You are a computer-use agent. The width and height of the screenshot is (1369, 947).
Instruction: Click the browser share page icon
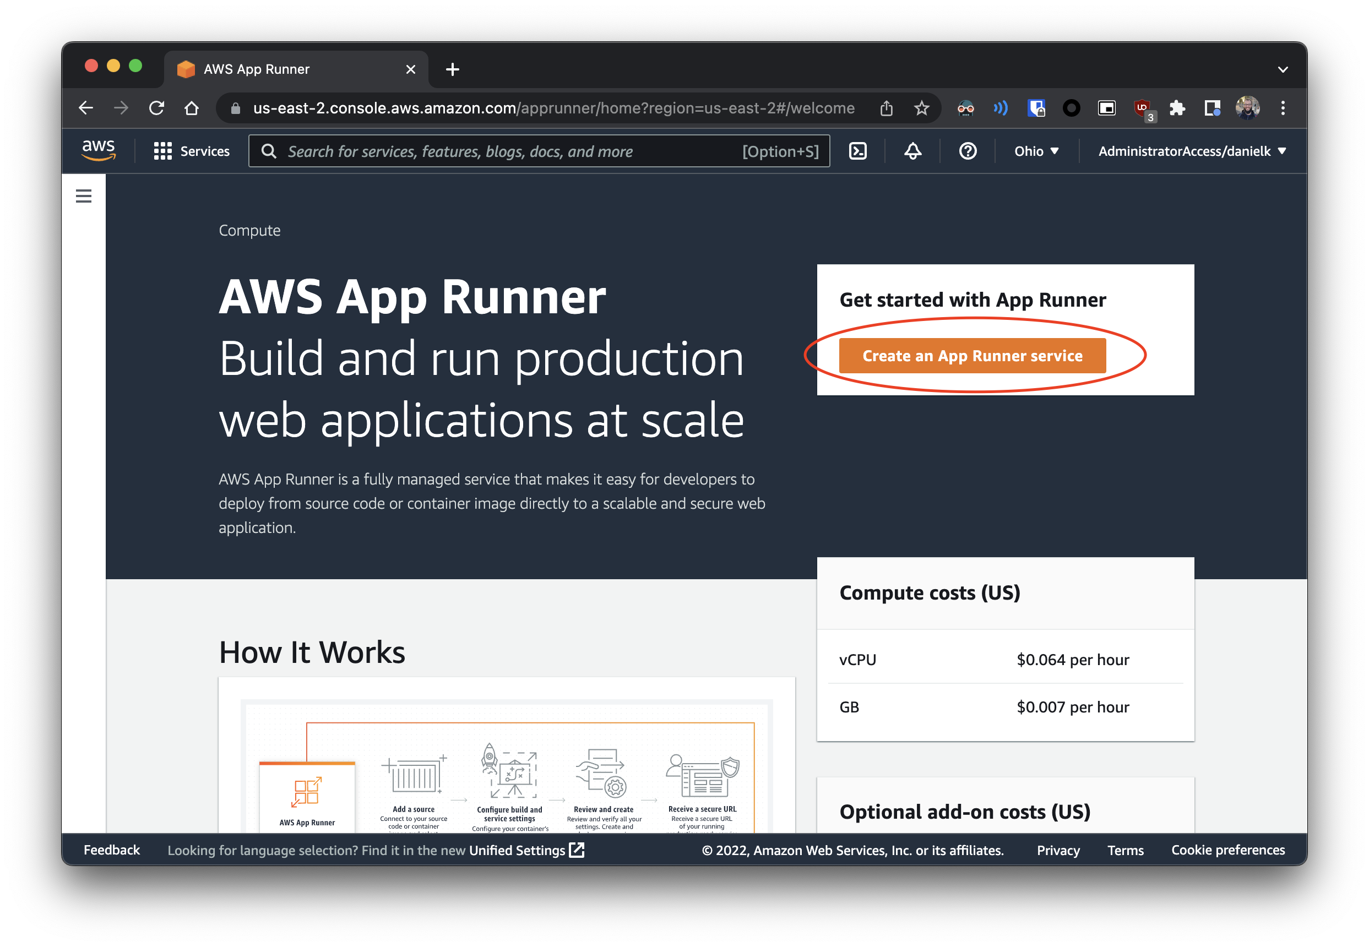[886, 108]
